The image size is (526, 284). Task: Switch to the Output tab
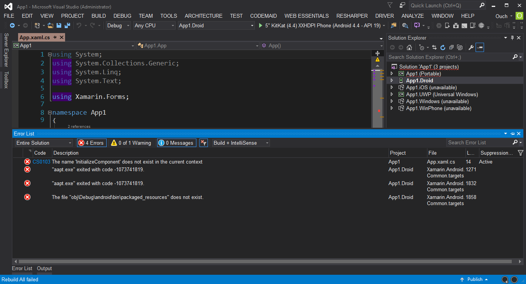(x=44, y=269)
